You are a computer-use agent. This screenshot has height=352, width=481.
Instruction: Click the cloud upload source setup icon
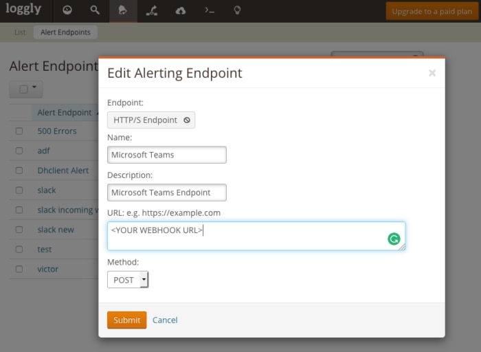(180, 11)
